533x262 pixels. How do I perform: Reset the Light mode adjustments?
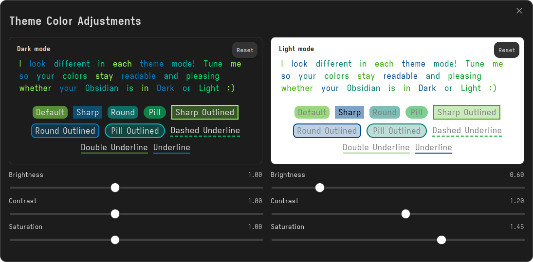pyautogui.click(x=507, y=50)
